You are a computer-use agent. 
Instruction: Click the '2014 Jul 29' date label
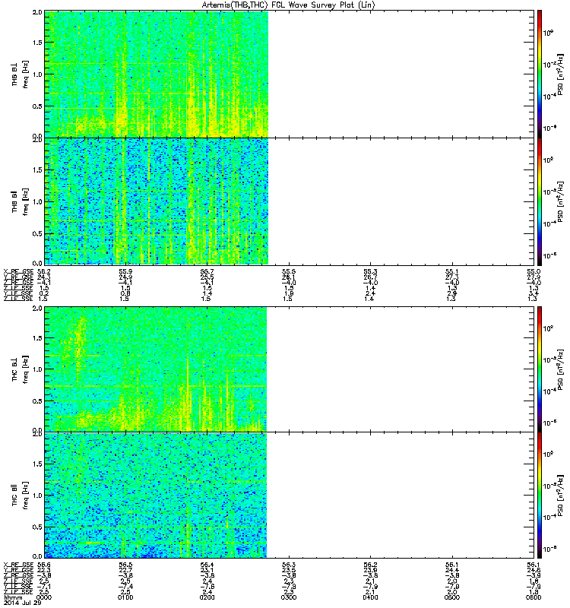[x=22, y=603]
